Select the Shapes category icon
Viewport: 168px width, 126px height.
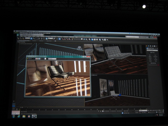149,48
